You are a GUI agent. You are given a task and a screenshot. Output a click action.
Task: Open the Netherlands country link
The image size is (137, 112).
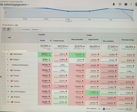click(x=18, y=54)
